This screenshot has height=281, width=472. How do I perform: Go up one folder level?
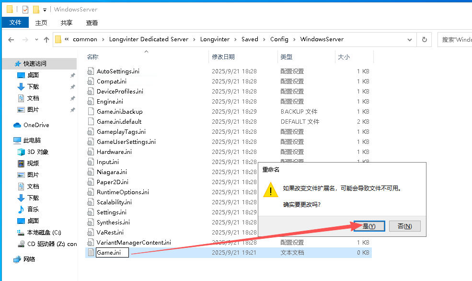[x=46, y=39]
